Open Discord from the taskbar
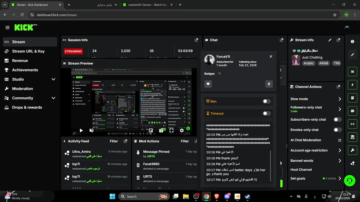Viewport: 360px width, 202px height. 227,196
